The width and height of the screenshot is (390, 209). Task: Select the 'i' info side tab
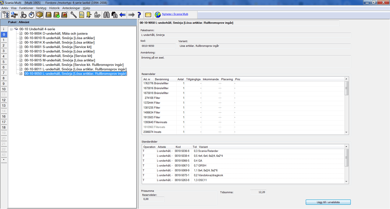(x=4, y=29)
